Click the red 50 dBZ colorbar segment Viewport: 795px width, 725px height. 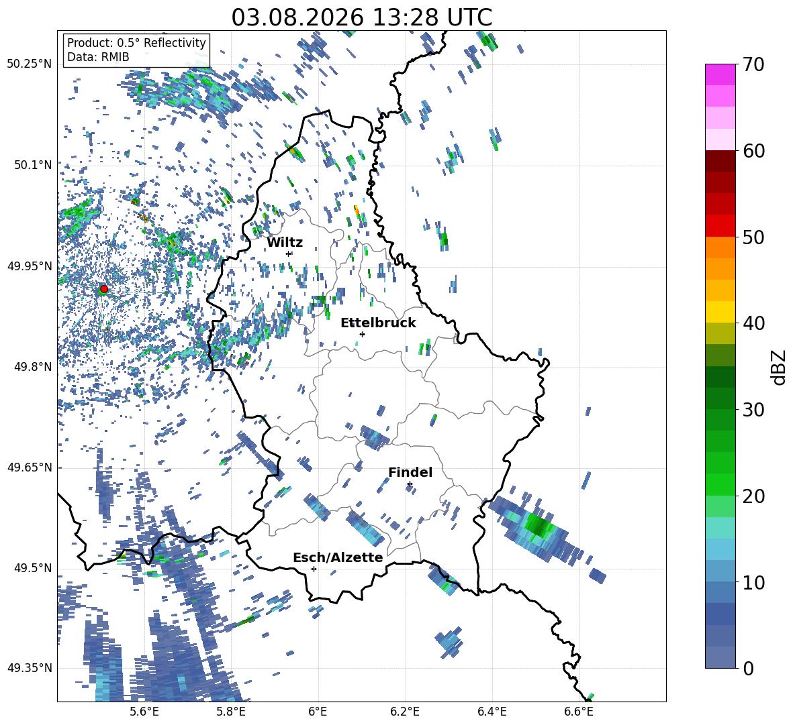click(x=720, y=226)
